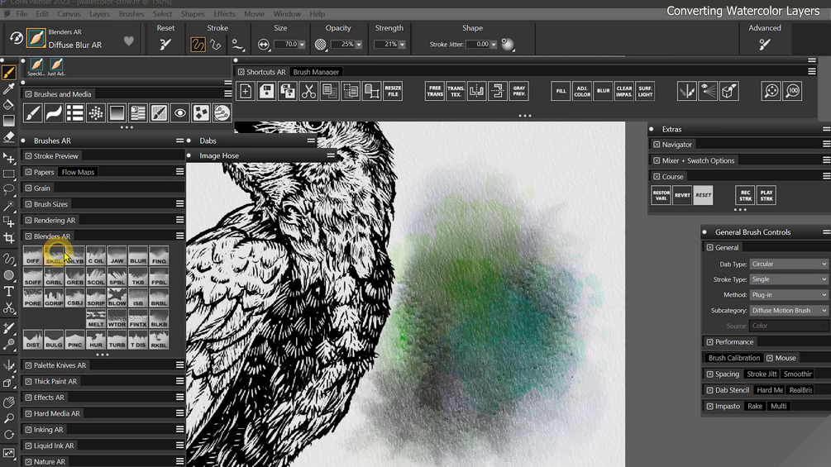Click the REC STRK button
Viewport: 831px width, 467px height.
(x=745, y=195)
